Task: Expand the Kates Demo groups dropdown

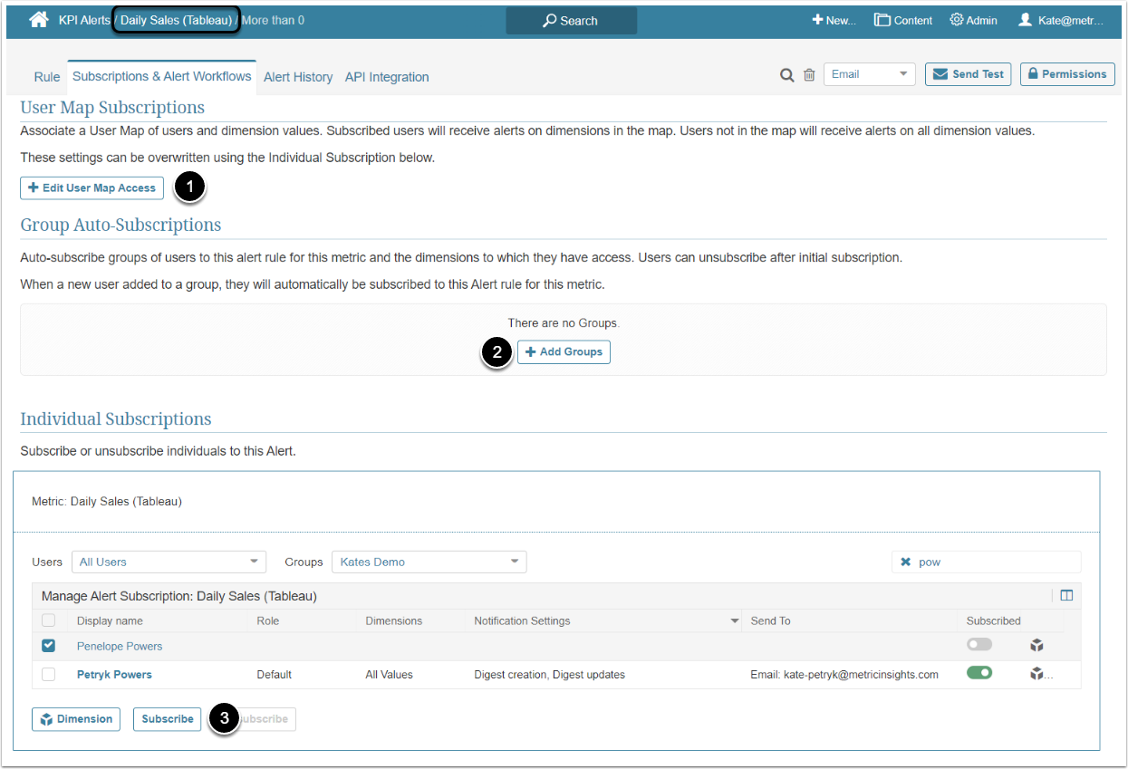Action: coord(429,562)
